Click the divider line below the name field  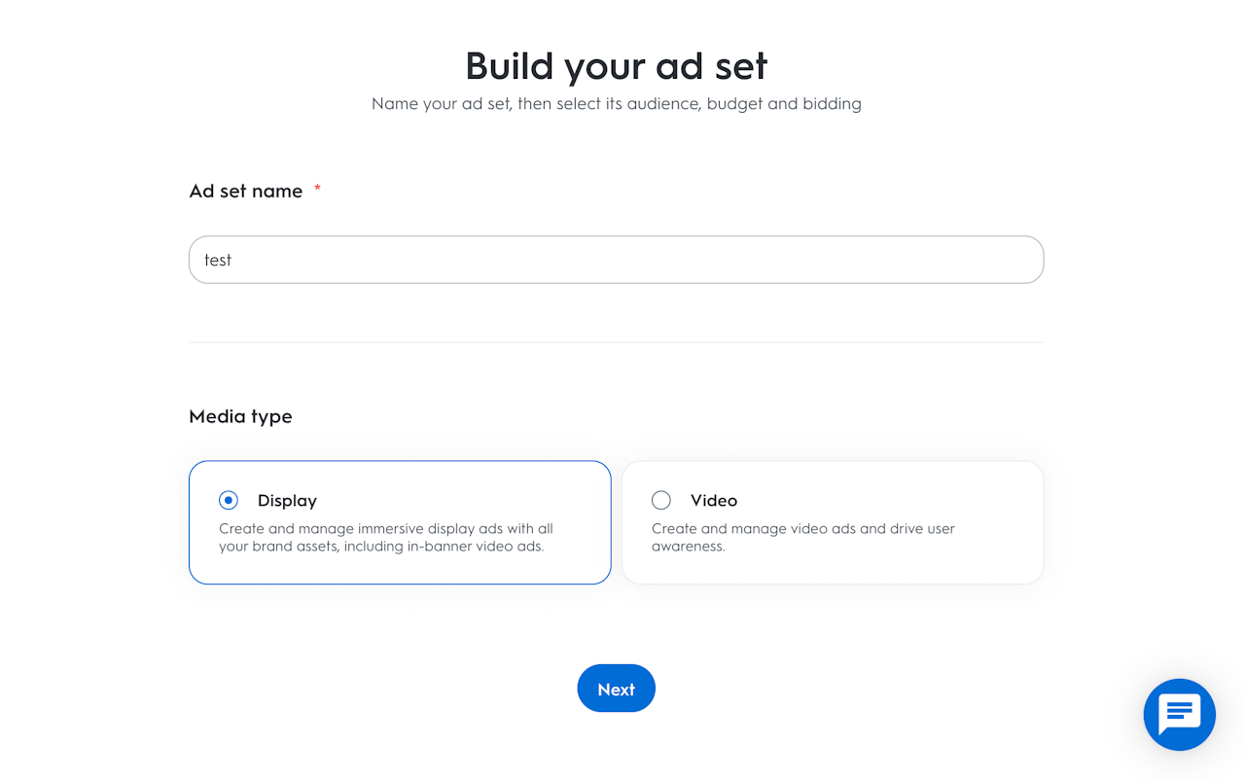tap(616, 342)
